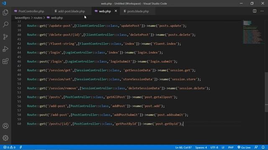Image resolution: width=268 pixels, height=150 pixels.
Task: Change indentation via Spaces: 4
Action: point(201,147)
